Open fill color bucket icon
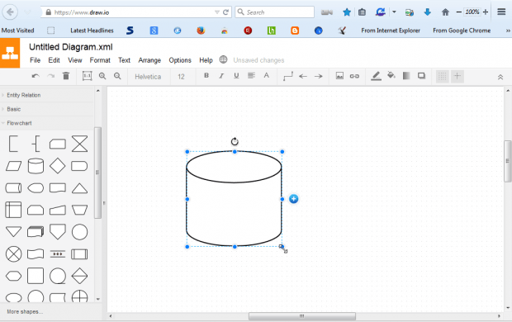The height and width of the screenshot is (322, 512). pyautogui.click(x=391, y=76)
